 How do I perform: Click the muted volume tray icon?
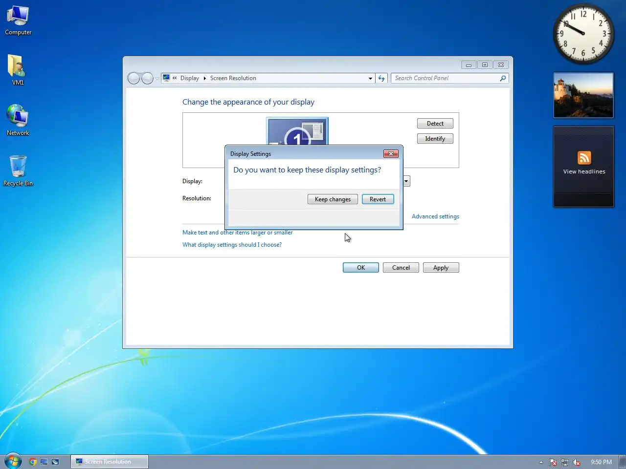coord(577,462)
